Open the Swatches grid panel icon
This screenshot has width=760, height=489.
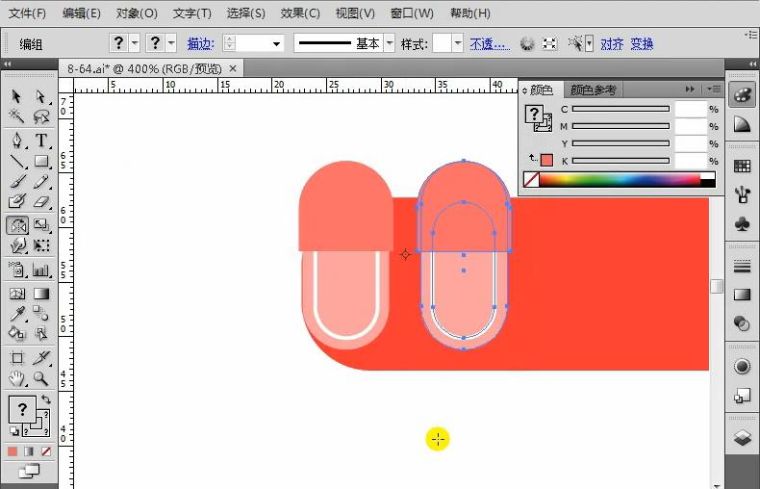click(x=742, y=167)
